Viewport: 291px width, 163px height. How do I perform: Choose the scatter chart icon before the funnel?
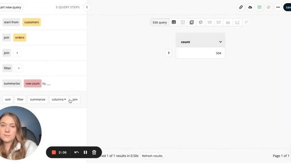tap(237, 22)
